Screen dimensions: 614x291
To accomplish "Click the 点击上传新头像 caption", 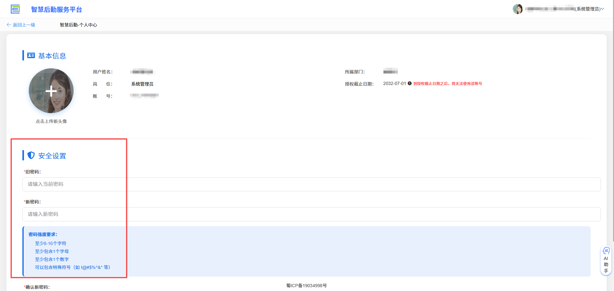I will point(51,121).
